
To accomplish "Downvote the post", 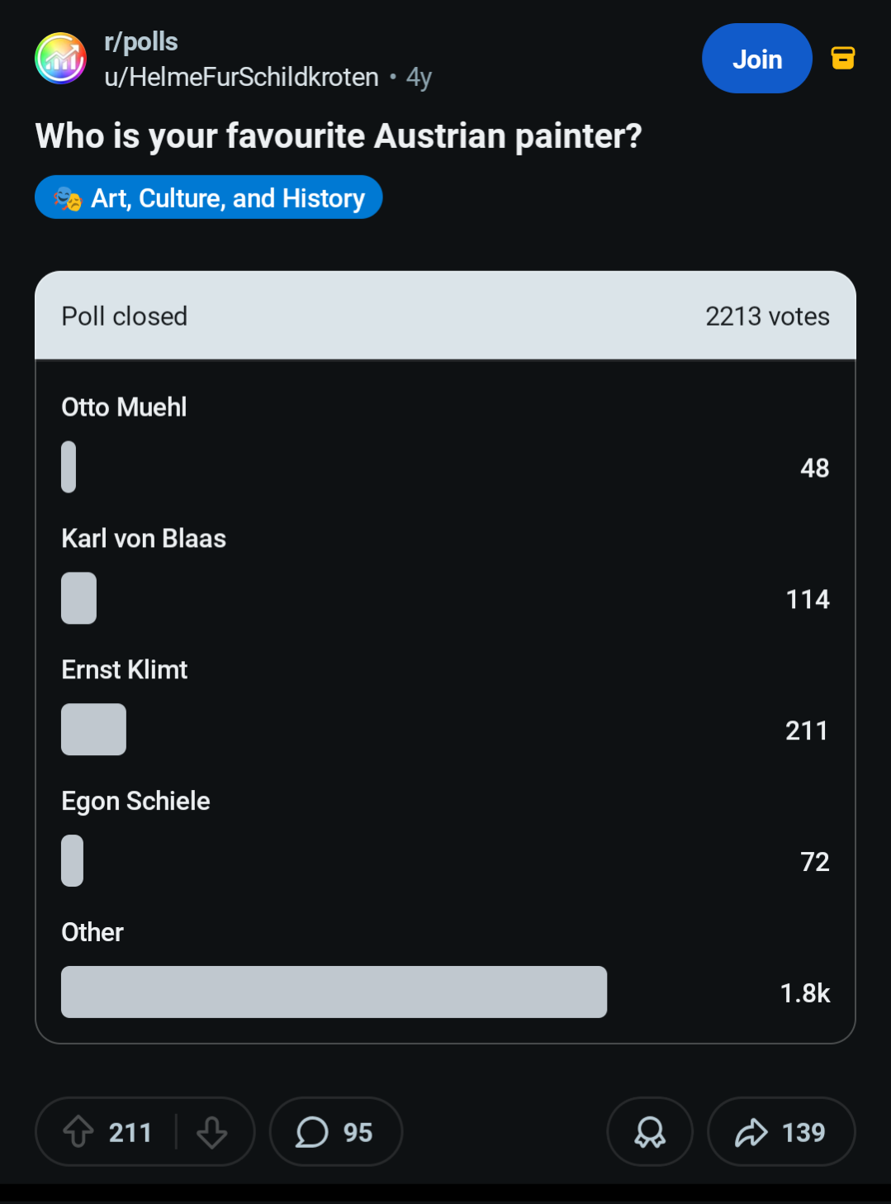I will point(212,1131).
